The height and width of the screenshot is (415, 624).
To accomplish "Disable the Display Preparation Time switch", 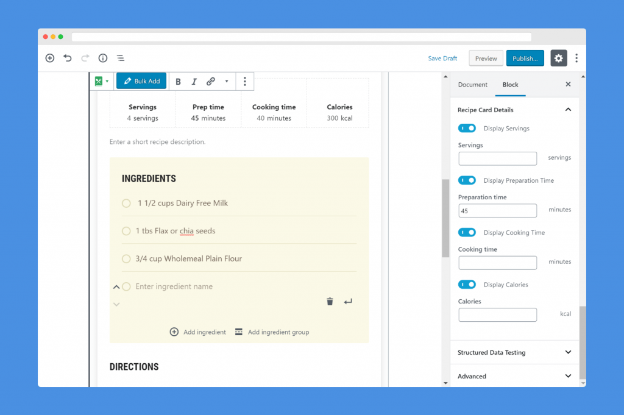I will [x=467, y=180].
